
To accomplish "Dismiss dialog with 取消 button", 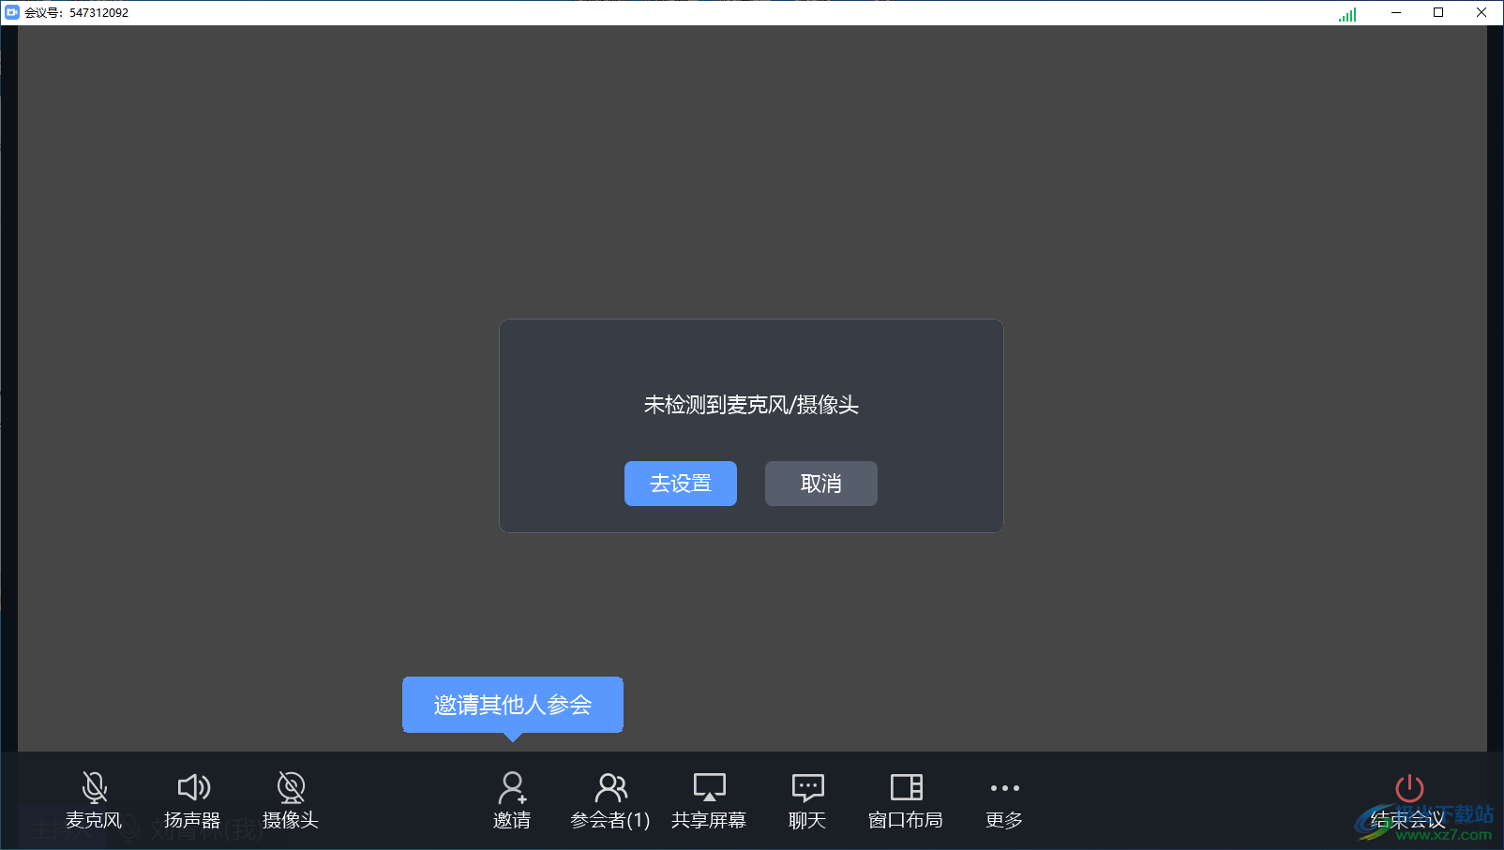I will (x=821, y=484).
